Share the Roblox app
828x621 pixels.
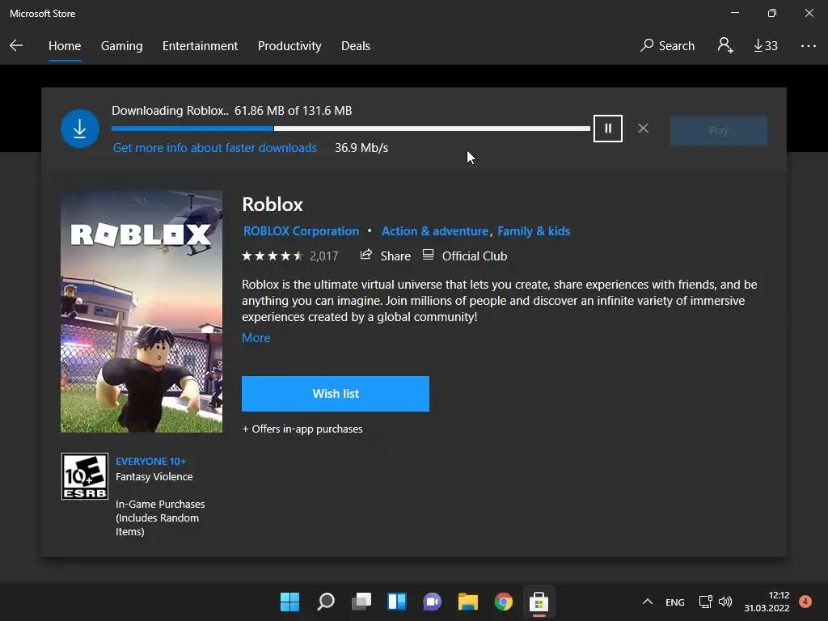point(386,256)
